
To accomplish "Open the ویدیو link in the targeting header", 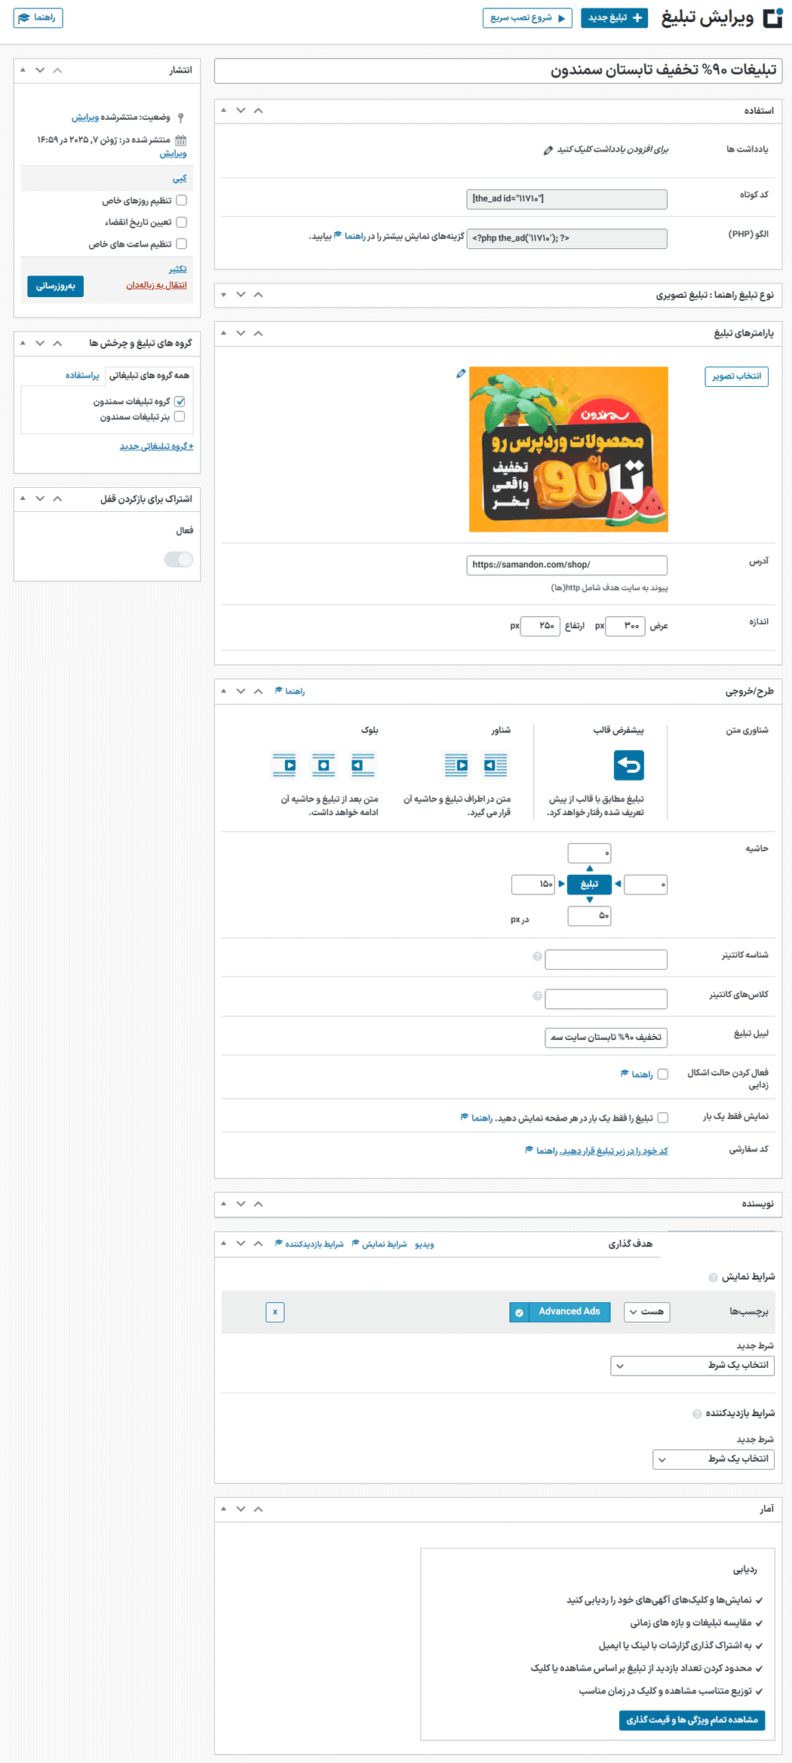I will [425, 1244].
